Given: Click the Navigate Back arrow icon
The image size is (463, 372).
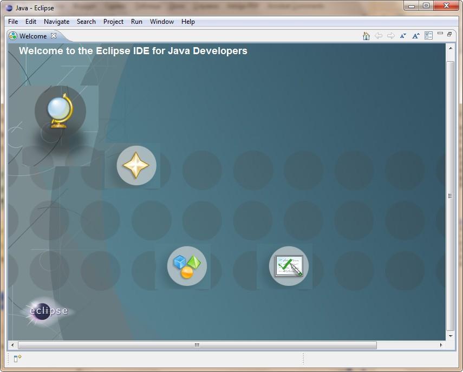Looking at the screenshot, I should [379, 36].
